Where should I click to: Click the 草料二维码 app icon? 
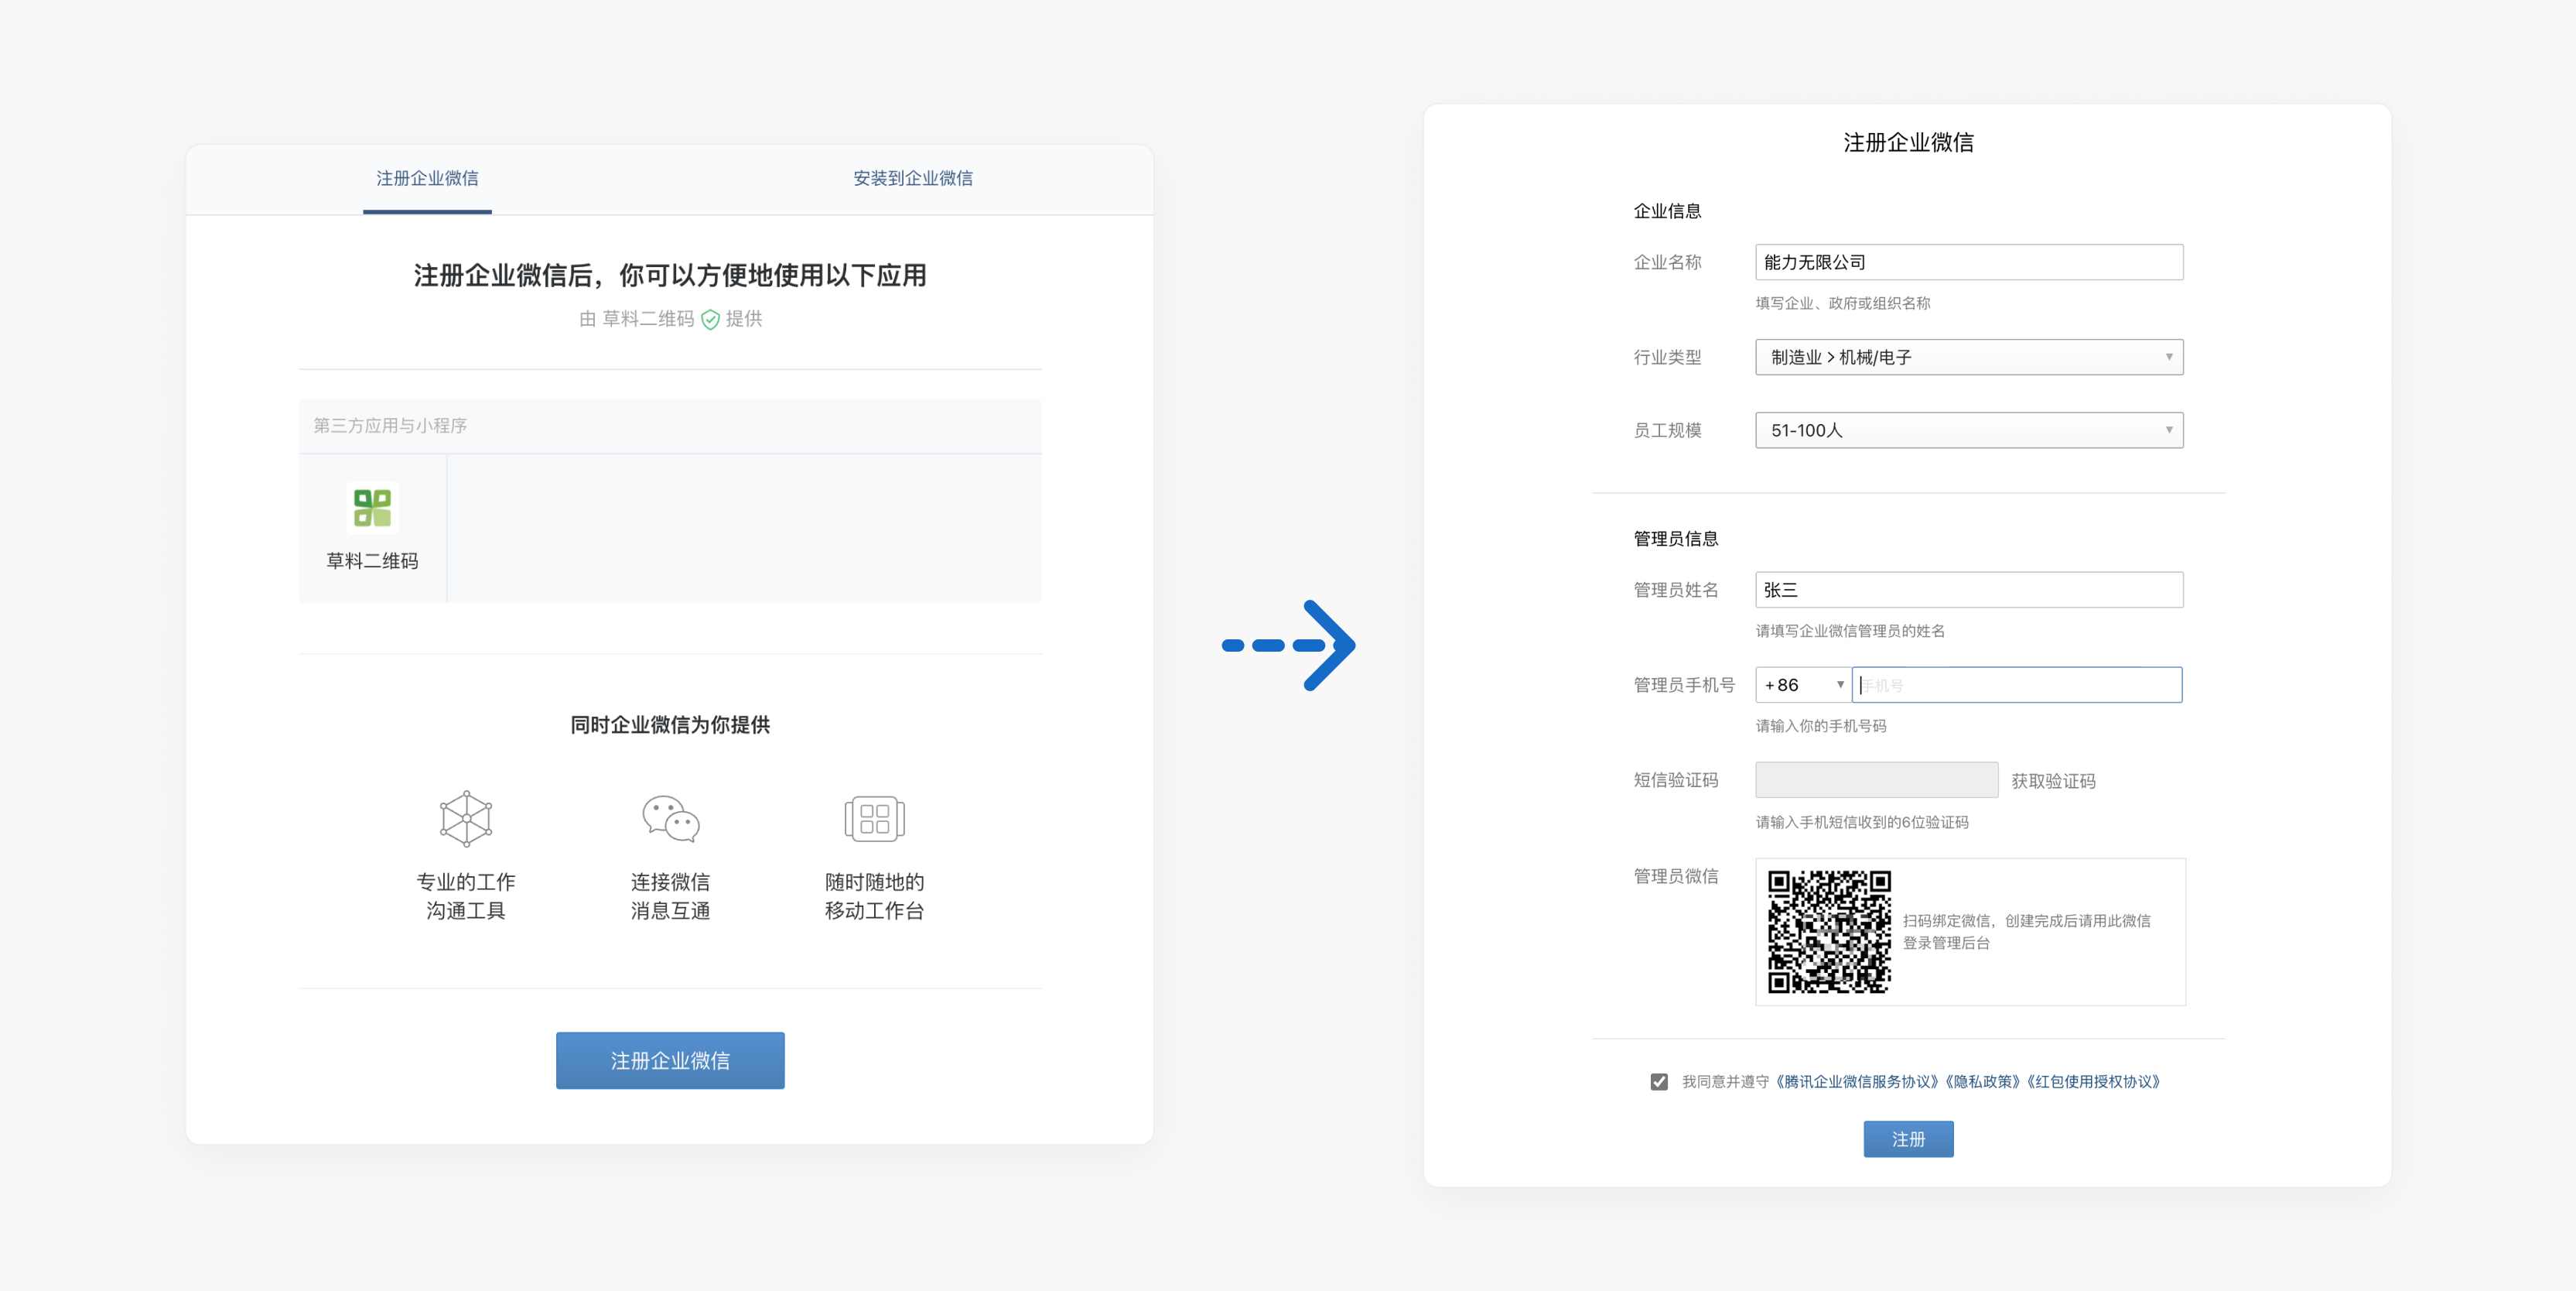[372, 509]
